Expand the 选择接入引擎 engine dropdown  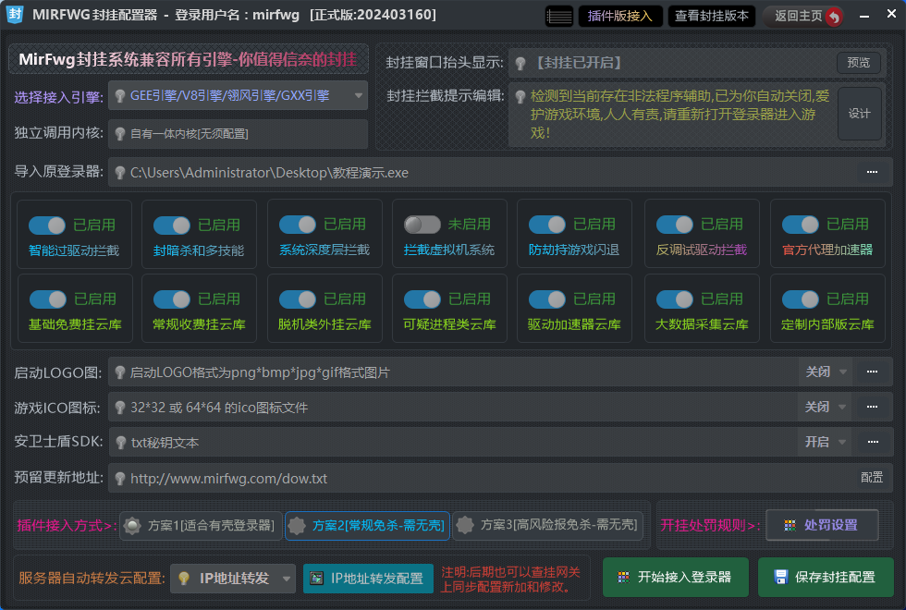click(359, 96)
